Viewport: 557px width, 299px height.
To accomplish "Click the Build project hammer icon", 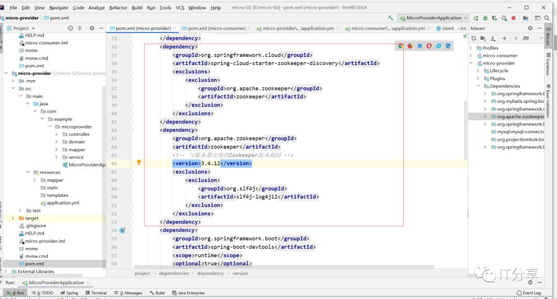I will tap(390, 18).
